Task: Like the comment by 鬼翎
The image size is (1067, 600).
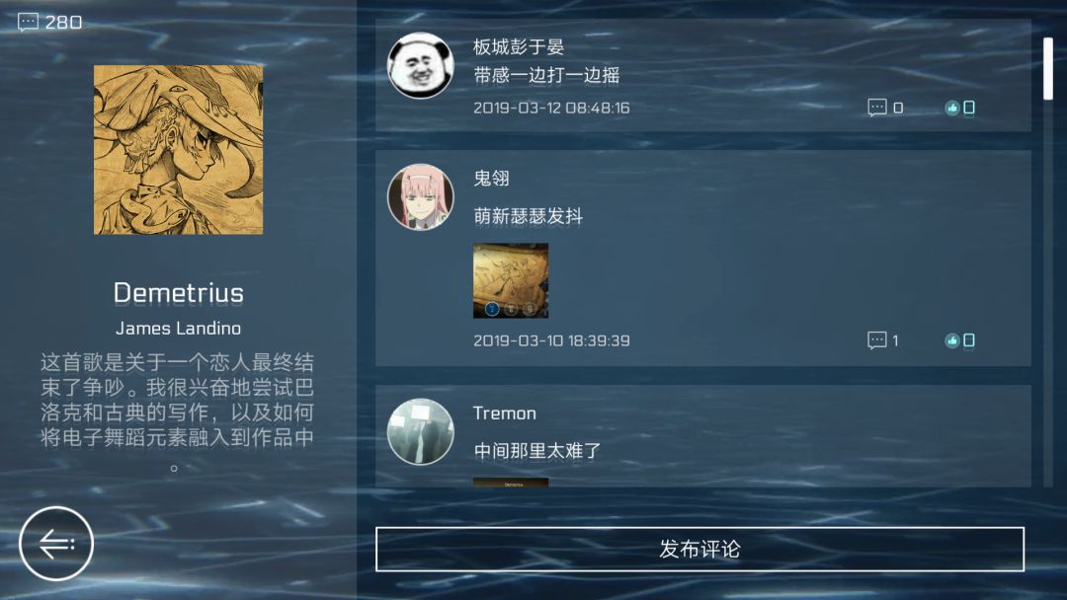Action: coord(959,339)
